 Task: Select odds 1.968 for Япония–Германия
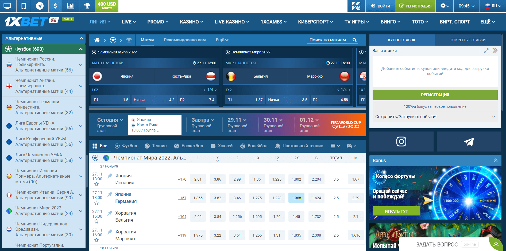[296, 198]
